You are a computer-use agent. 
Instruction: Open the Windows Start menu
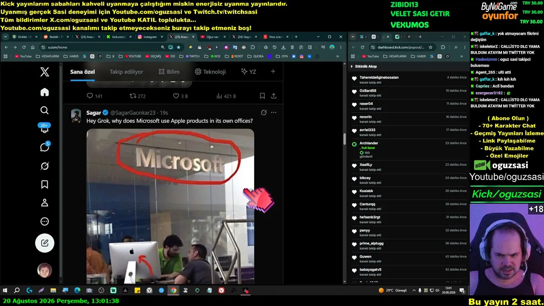[x=5, y=291]
